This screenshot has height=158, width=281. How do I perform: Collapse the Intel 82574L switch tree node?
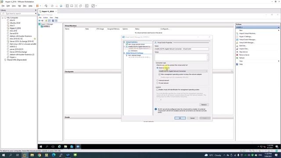click(x=125, y=47)
